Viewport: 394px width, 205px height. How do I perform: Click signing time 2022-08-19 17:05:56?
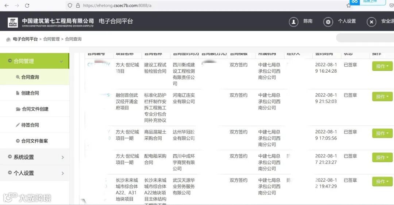click(x=326, y=135)
